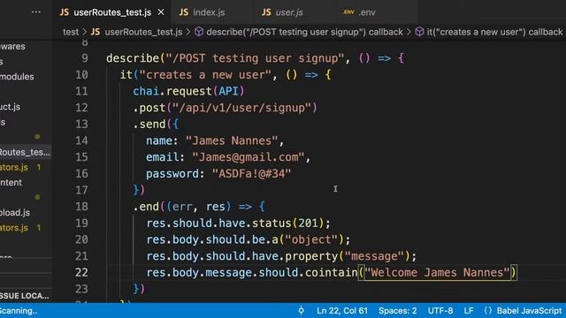Click the 'Scanning..' status bar item
Screen dimensions: 566x318
pos(19,311)
